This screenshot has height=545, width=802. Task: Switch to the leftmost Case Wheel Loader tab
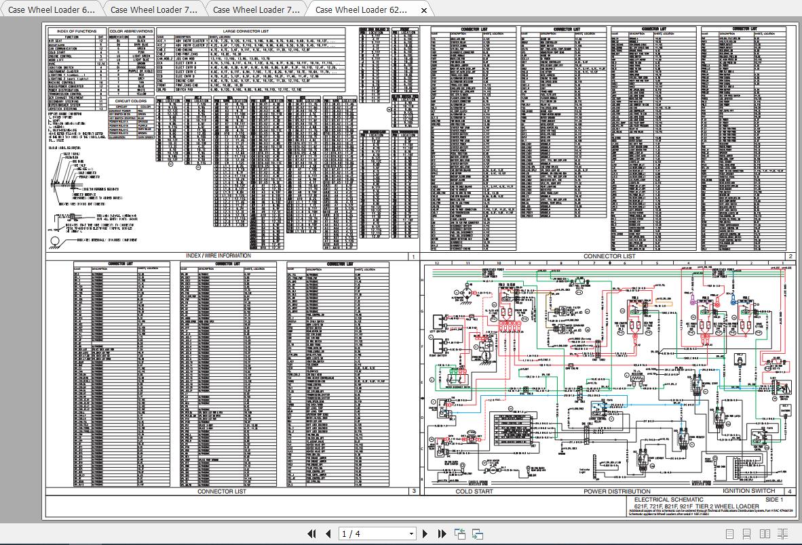pos(51,9)
